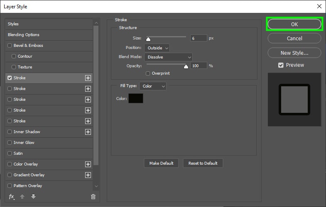
Task: Click the Cancel button
Action: point(294,39)
